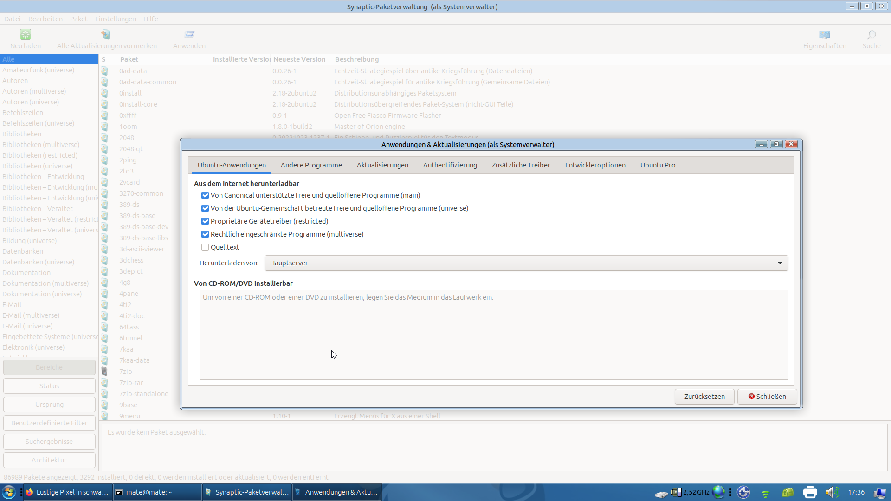Click Alle Aktualisierungen vormerken toolbar icon
This screenshot has height=501, width=891.
pyautogui.click(x=106, y=34)
